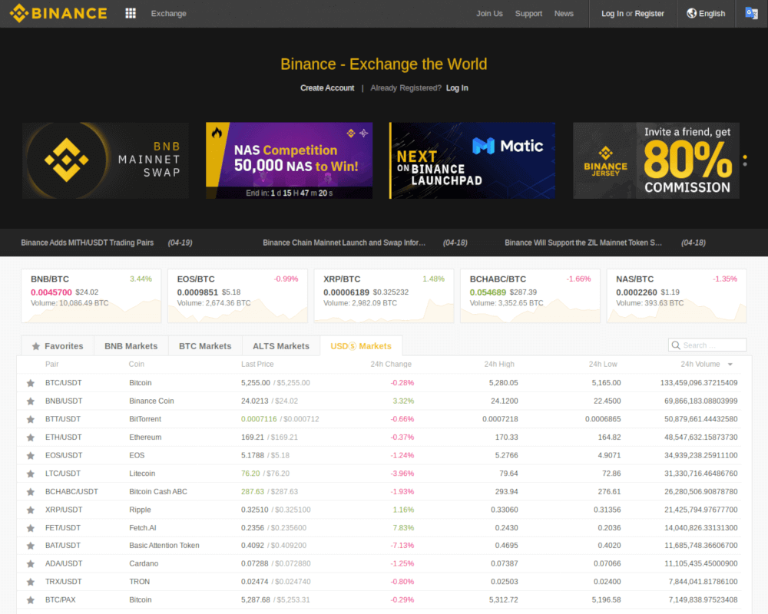This screenshot has width=768, height=614.
Task: Click the banner carousel dots indicator
Action: pos(745,160)
